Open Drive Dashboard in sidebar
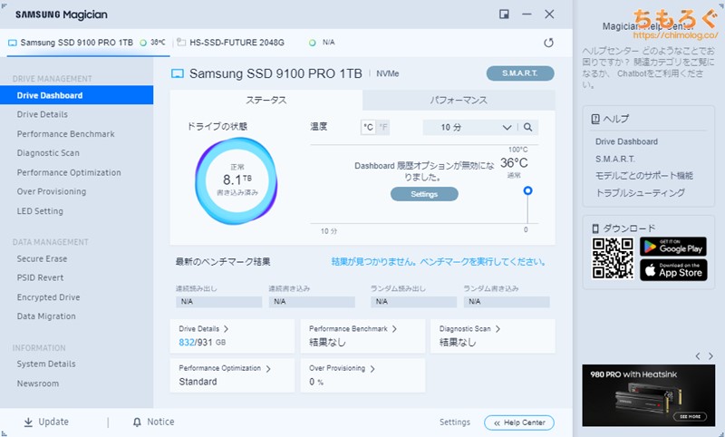The width and height of the screenshot is (725, 437). point(76,95)
